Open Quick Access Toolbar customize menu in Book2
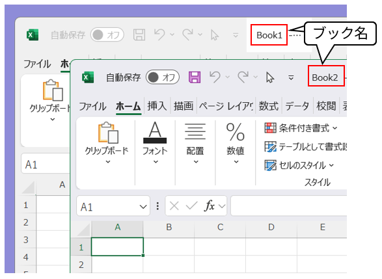Image resolution: width=382 pixels, height=279 pixels. tap(291, 77)
